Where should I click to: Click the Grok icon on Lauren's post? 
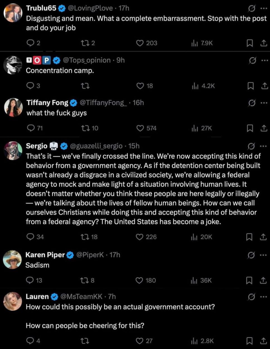[x=251, y=297]
